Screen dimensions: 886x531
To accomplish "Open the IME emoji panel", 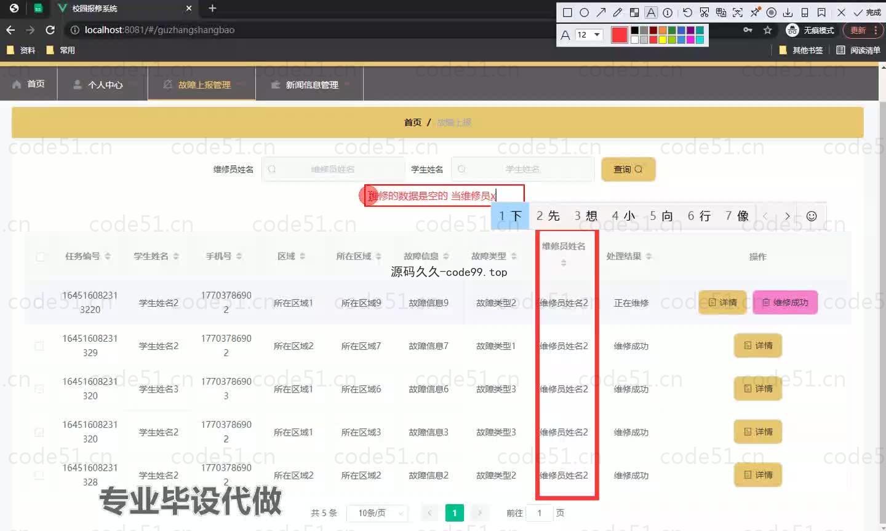I will (x=812, y=216).
